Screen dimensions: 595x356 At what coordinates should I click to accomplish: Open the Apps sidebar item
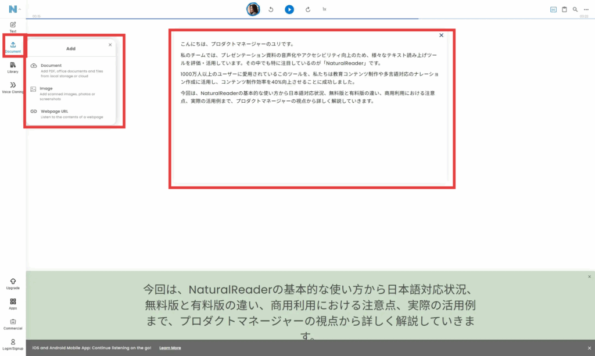(13, 304)
